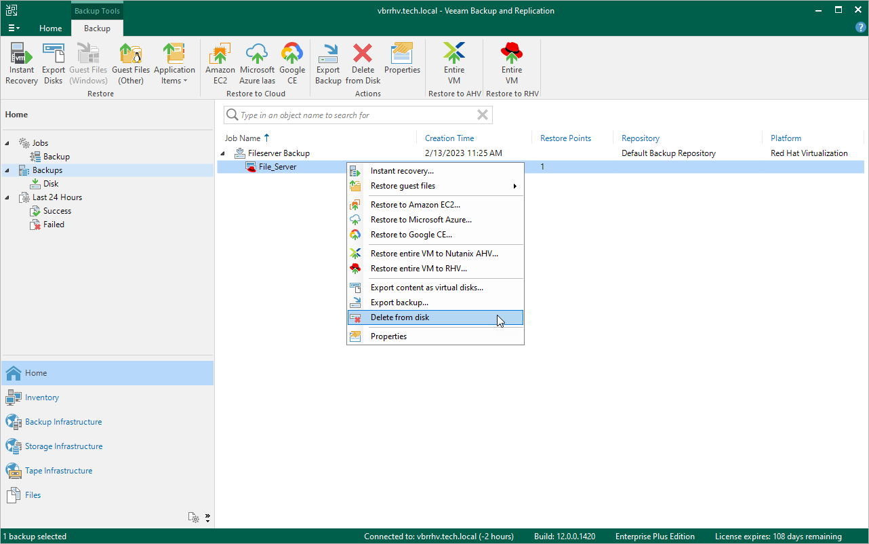Screen dimensions: 869x544
Task: Collapse the Last 24 Hours node
Action: click(x=7, y=197)
